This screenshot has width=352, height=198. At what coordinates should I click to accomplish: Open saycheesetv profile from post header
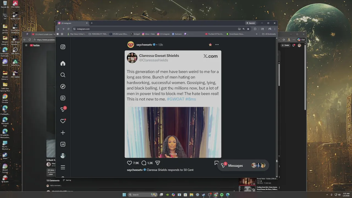[x=144, y=45]
